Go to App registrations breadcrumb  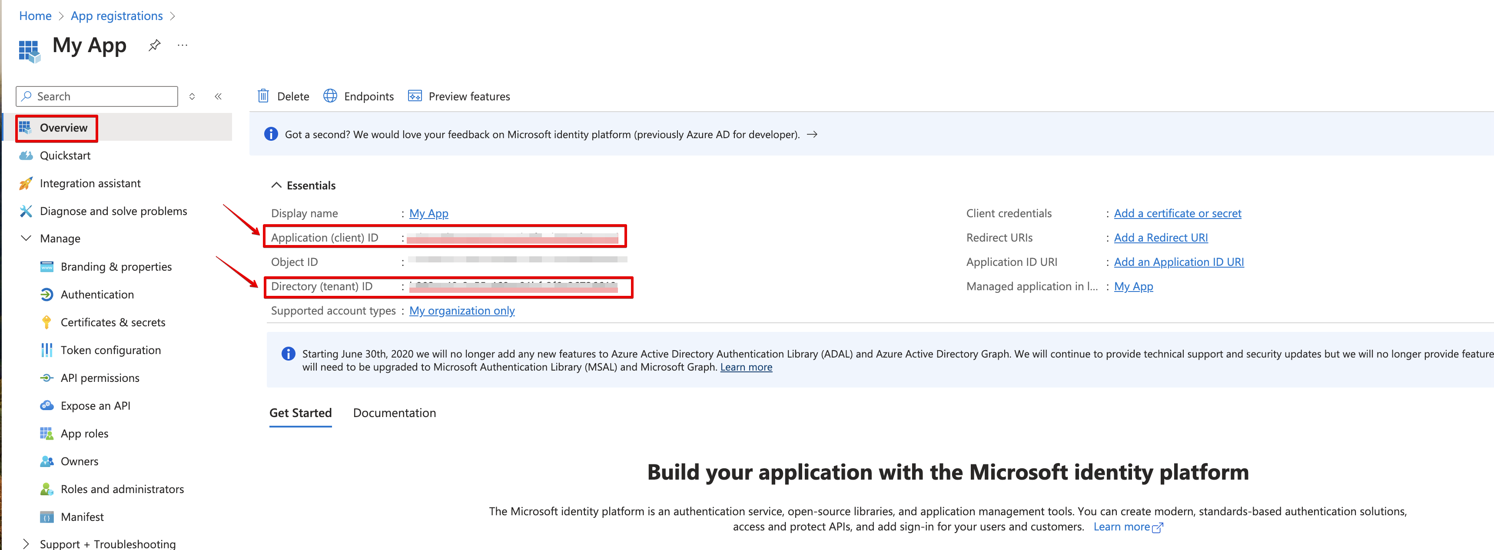point(116,16)
